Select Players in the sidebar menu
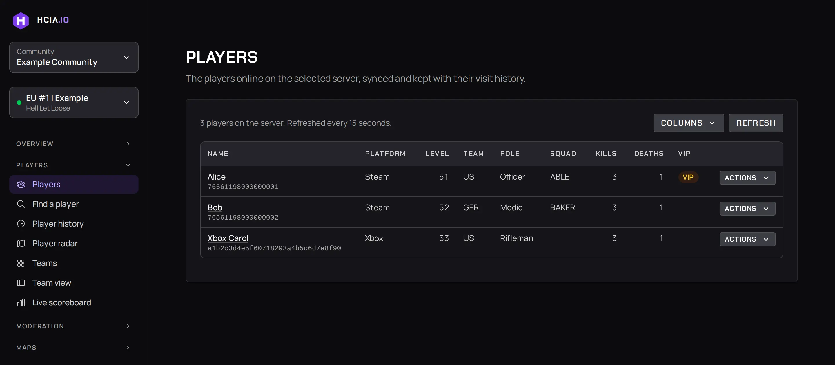This screenshot has width=835, height=365. (74, 184)
